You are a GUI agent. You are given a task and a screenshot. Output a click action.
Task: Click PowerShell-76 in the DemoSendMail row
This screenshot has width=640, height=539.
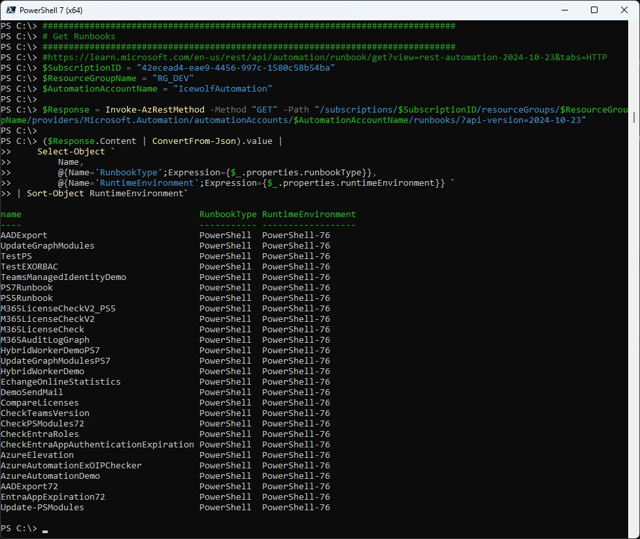coord(296,392)
